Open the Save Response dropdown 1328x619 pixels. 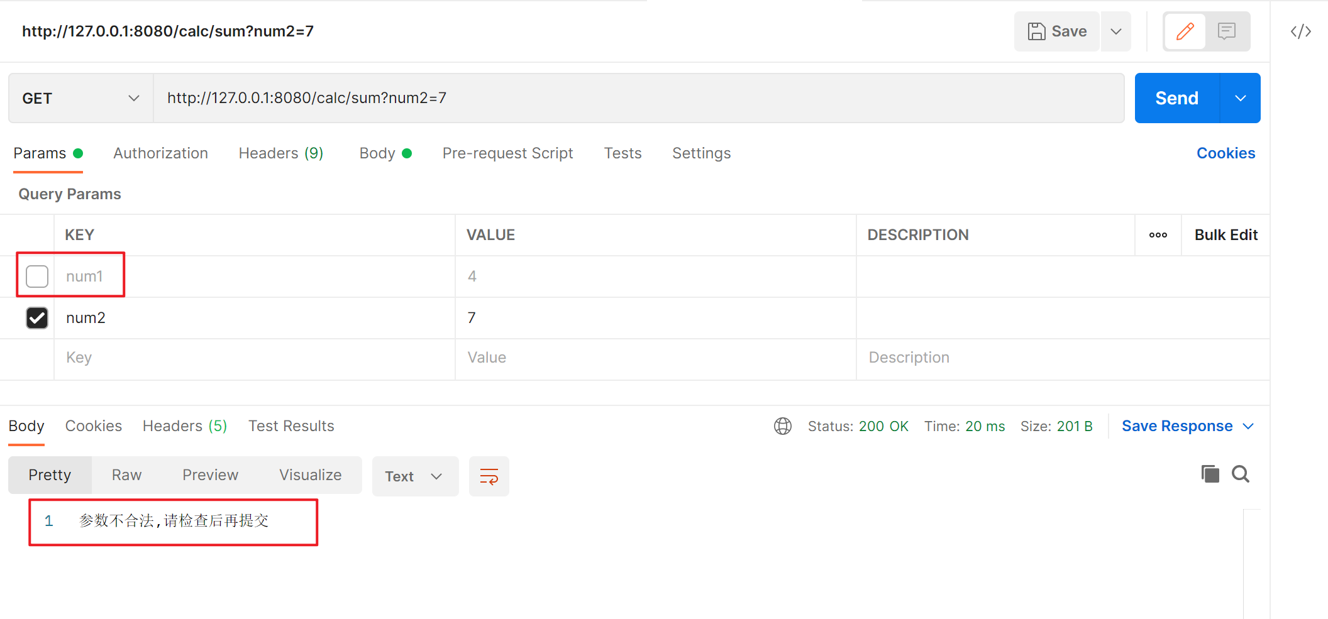click(x=1187, y=426)
